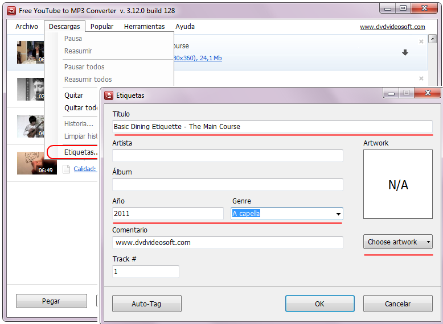
Task: Click the download arrow icon on first video
Action: click(405, 53)
